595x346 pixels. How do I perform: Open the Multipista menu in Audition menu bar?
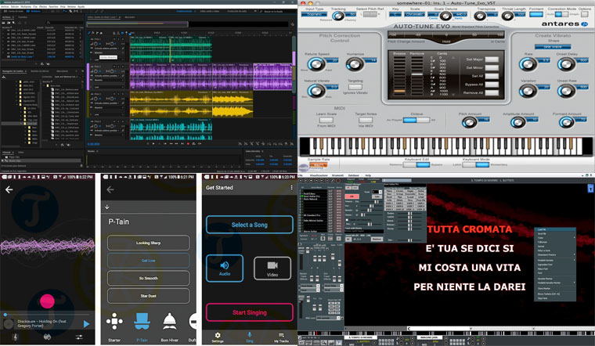[26, 7]
